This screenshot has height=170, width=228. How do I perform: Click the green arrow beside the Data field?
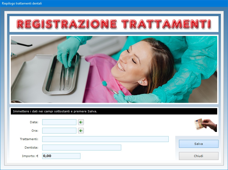click(x=81, y=122)
